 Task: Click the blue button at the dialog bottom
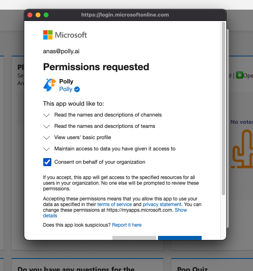[x=179, y=238]
